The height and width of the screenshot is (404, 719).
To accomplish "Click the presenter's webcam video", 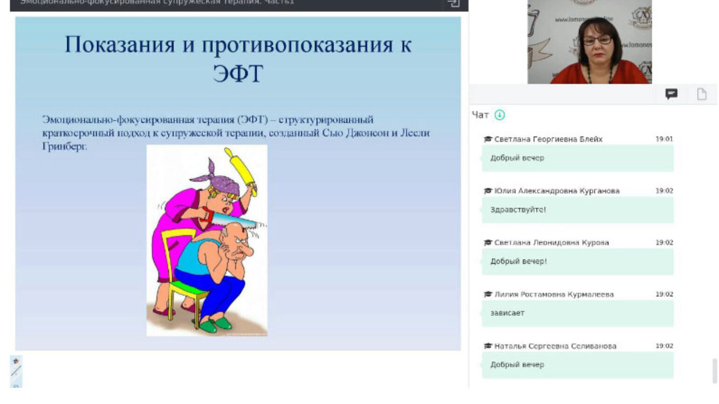I will coord(589,42).
